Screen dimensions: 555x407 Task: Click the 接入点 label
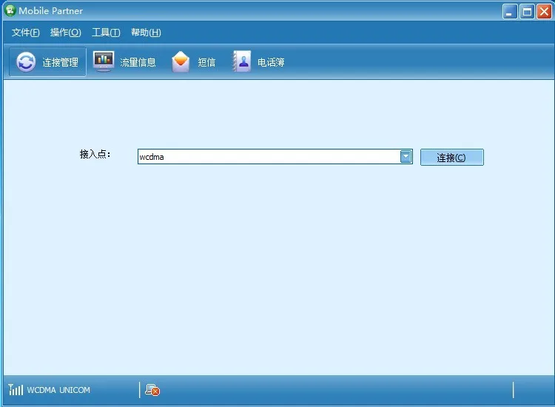coord(95,155)
